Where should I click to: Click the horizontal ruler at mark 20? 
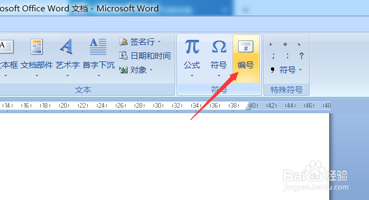tap(64, 106)
